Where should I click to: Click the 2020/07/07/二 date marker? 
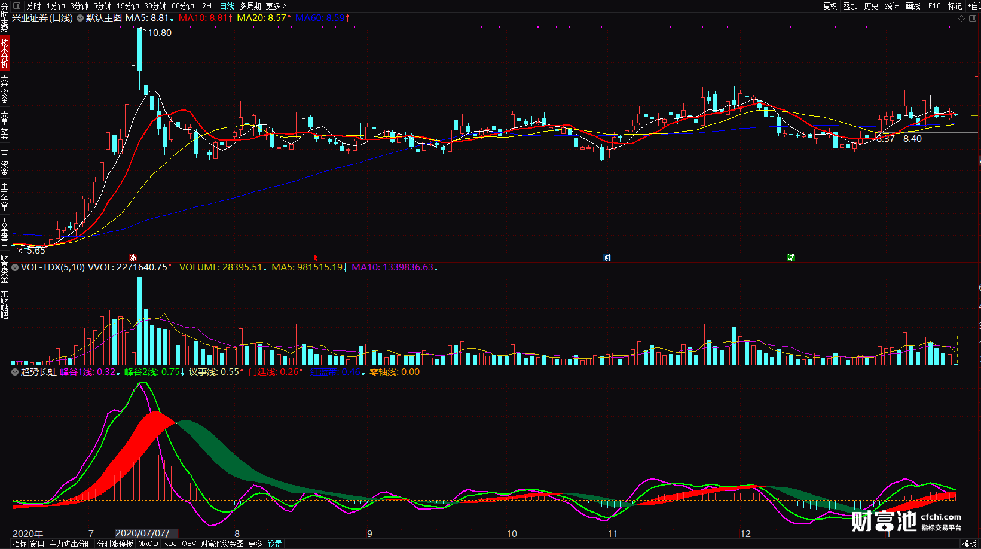coord(146,533)
